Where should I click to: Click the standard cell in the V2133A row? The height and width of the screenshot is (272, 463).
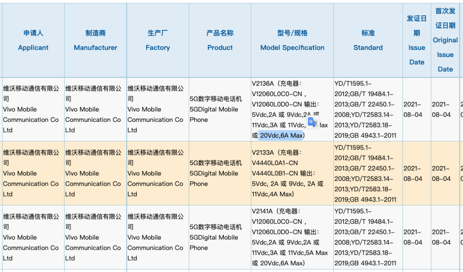coord(368,173)
